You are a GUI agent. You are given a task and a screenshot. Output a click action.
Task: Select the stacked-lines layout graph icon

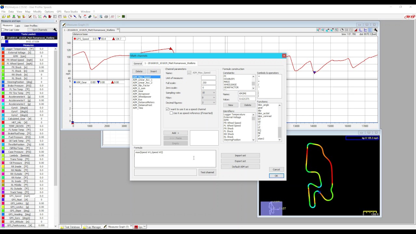coord(370,30)
